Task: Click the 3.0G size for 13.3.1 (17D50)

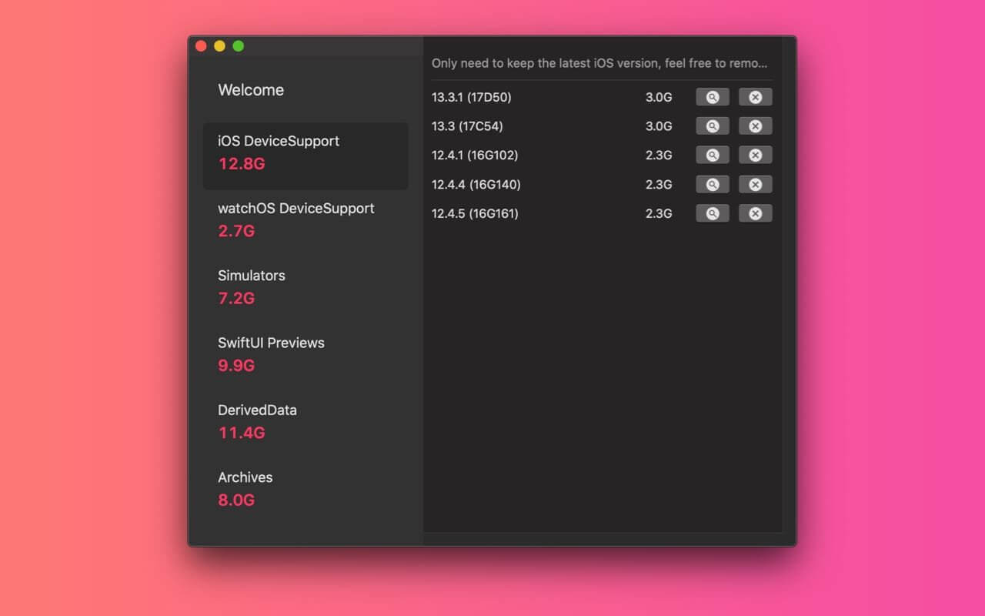Action: click(x=659, y=97)
